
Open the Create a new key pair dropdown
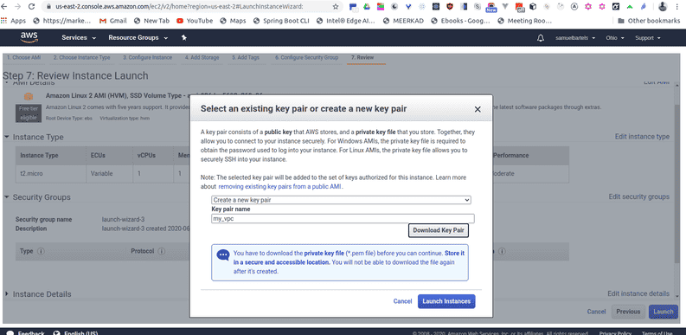[341, 200]
